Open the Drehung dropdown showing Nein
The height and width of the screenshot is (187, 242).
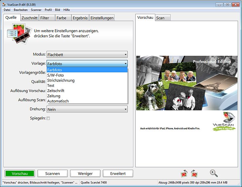click(x=87, y=109)
